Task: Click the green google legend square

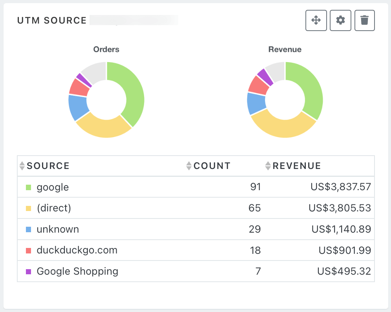Action: [x=28, y=187]
